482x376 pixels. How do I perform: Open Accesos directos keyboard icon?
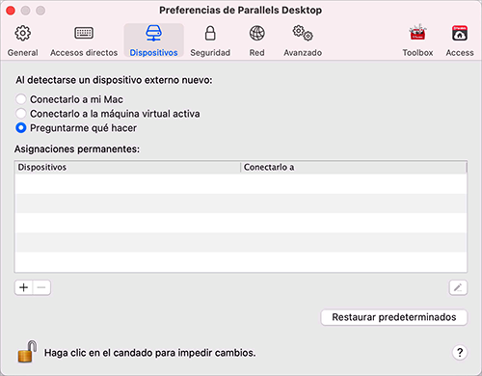[x=84, y=33]
